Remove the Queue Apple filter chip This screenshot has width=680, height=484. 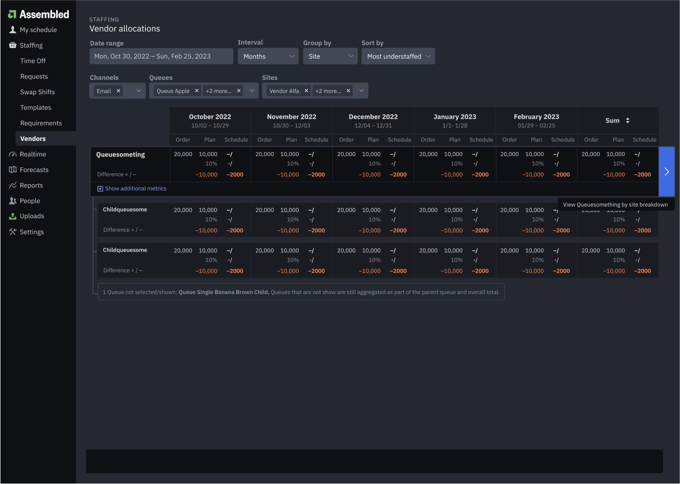click(x=197, y=91)
